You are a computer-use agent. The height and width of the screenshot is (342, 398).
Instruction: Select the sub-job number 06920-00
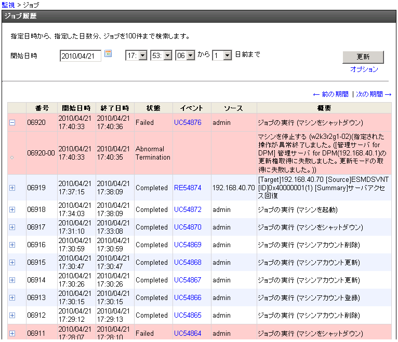click(41, 153)
